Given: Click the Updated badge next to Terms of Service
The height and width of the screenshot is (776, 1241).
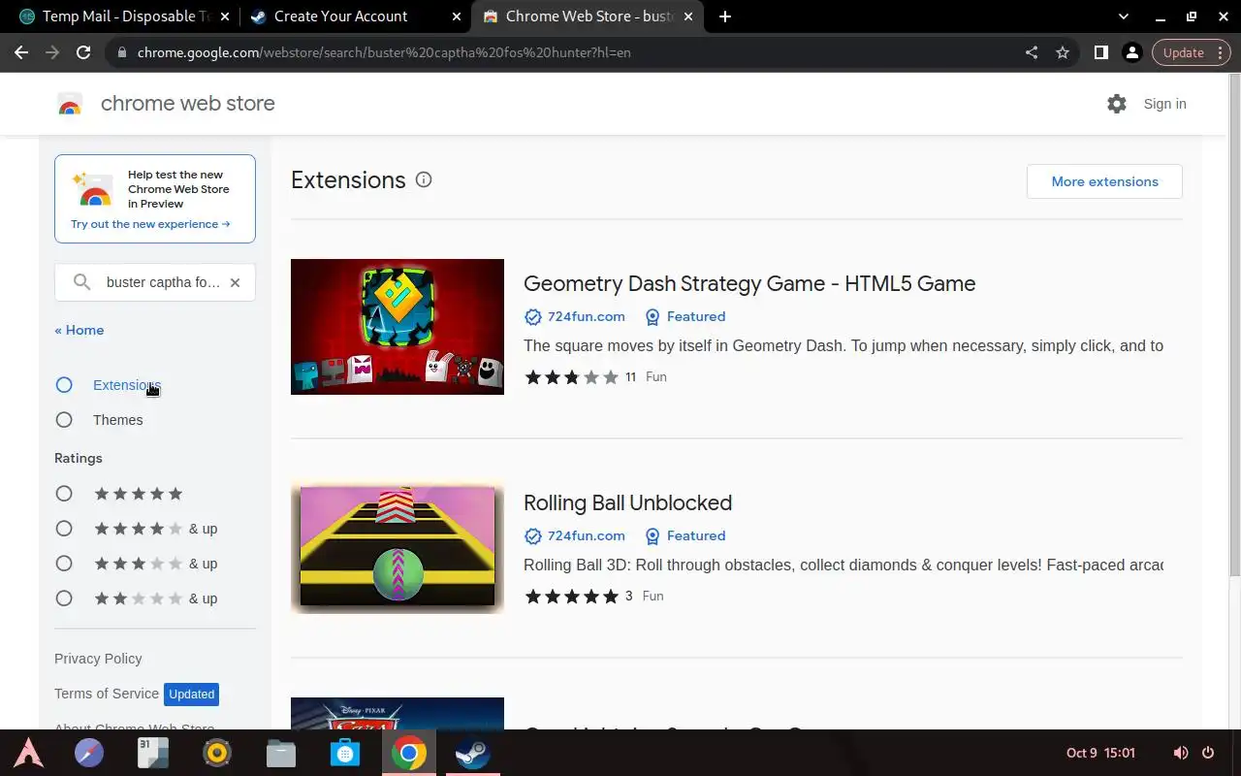Looking at the screenshot, I should (191, 694).
